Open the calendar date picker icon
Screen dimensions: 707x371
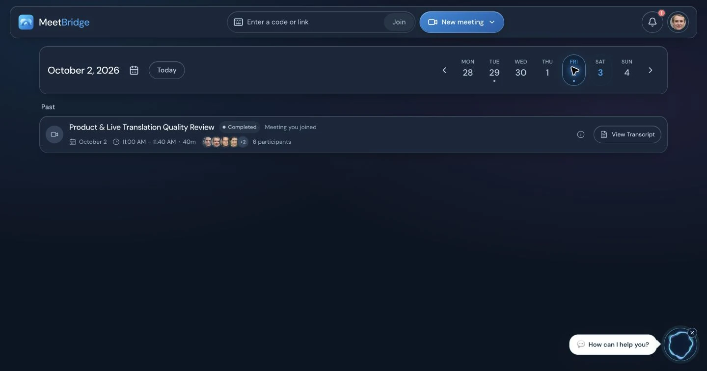(x=134, y=70)
